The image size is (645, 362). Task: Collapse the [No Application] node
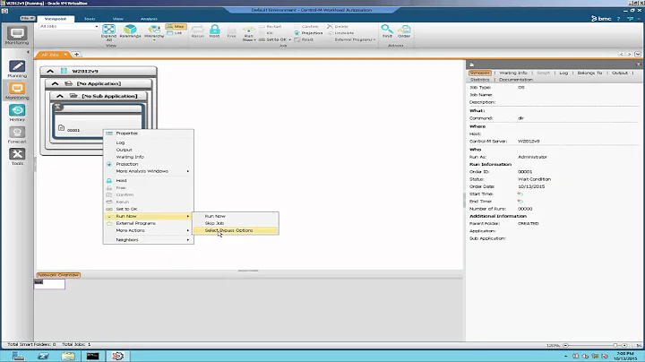[56, 83]
